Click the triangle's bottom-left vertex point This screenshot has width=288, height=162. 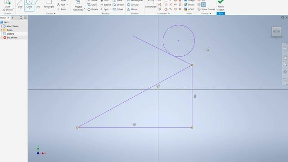[77, 127]
